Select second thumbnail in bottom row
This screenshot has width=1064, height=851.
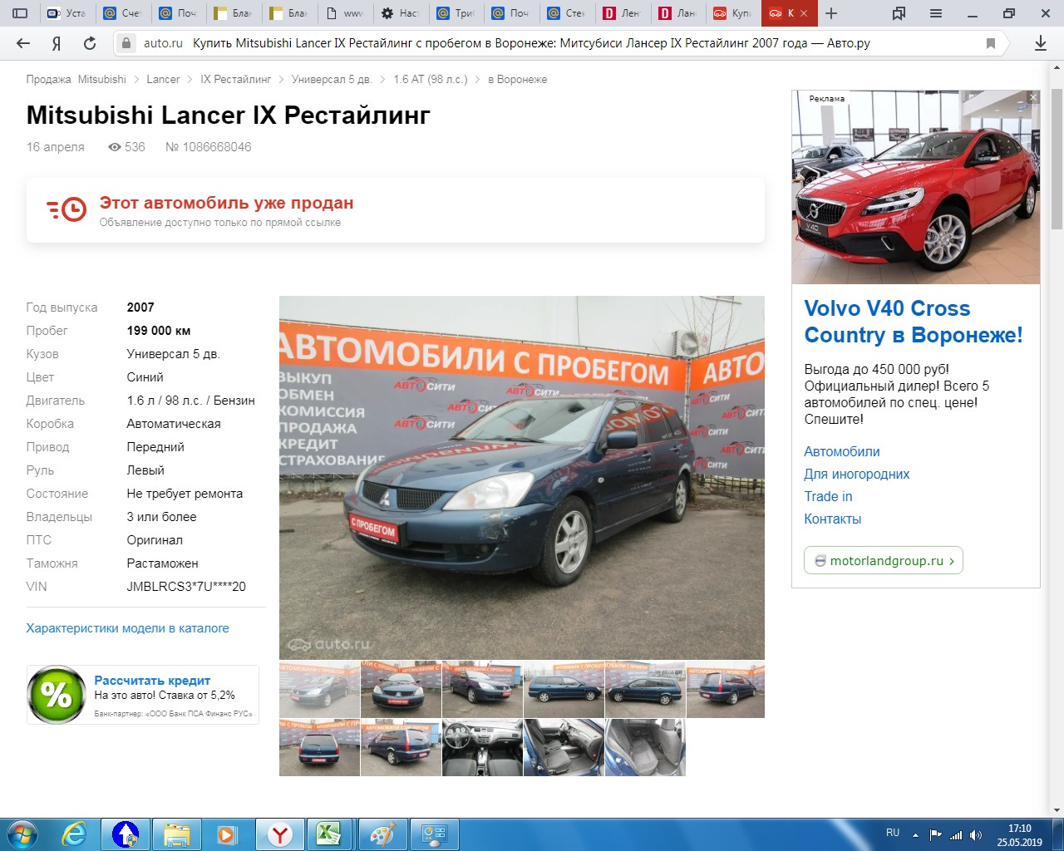(x=401, y=748)
